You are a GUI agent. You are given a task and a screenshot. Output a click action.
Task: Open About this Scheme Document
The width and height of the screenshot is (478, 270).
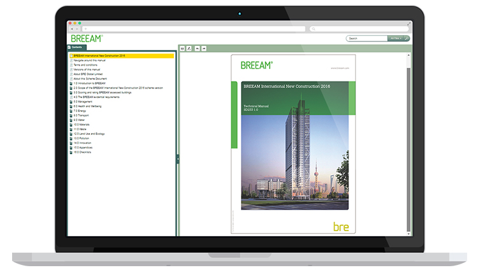pyautogui.click(x=91, y=78)
